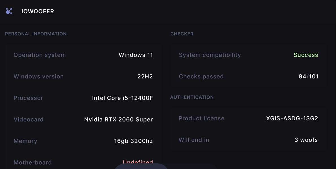Image resolution: width=336 pixels, height=169 pixels.
Task: Select the Authentication section heading
Action: [x=192, y=97]
